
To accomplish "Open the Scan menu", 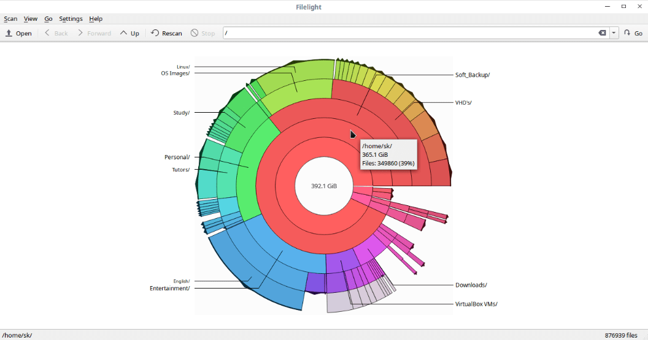I will click(x=10, y=19).
